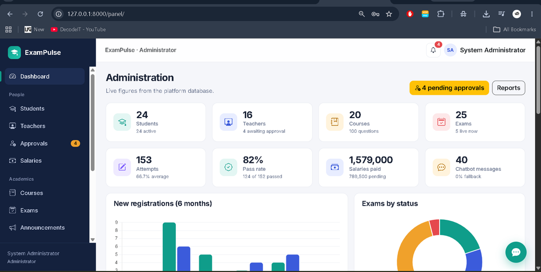Open the browser extensions puzzle icon

(x=441, y=14)
